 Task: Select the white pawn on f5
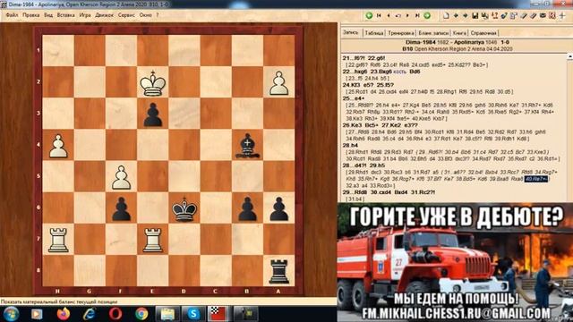pos(122,177)
